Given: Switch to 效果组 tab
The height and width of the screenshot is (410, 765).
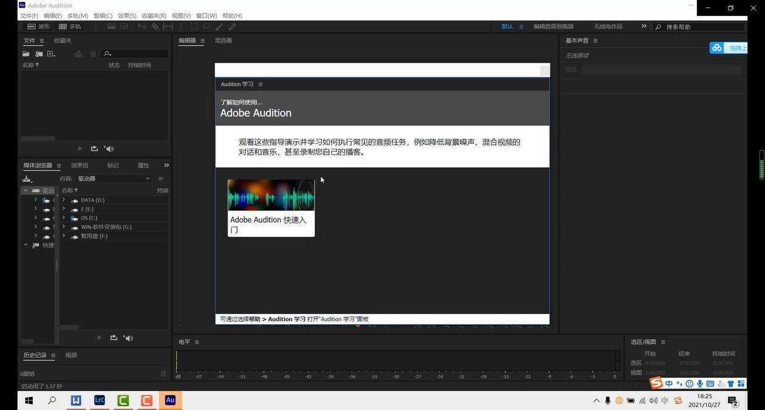Looking at the screenshot, I should pyautogui.click(x=80, y=165).
